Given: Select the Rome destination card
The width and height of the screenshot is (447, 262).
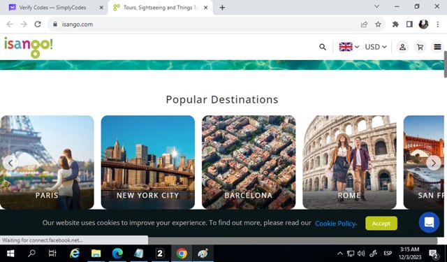Looking at the screenshot, I should (349, 162).
